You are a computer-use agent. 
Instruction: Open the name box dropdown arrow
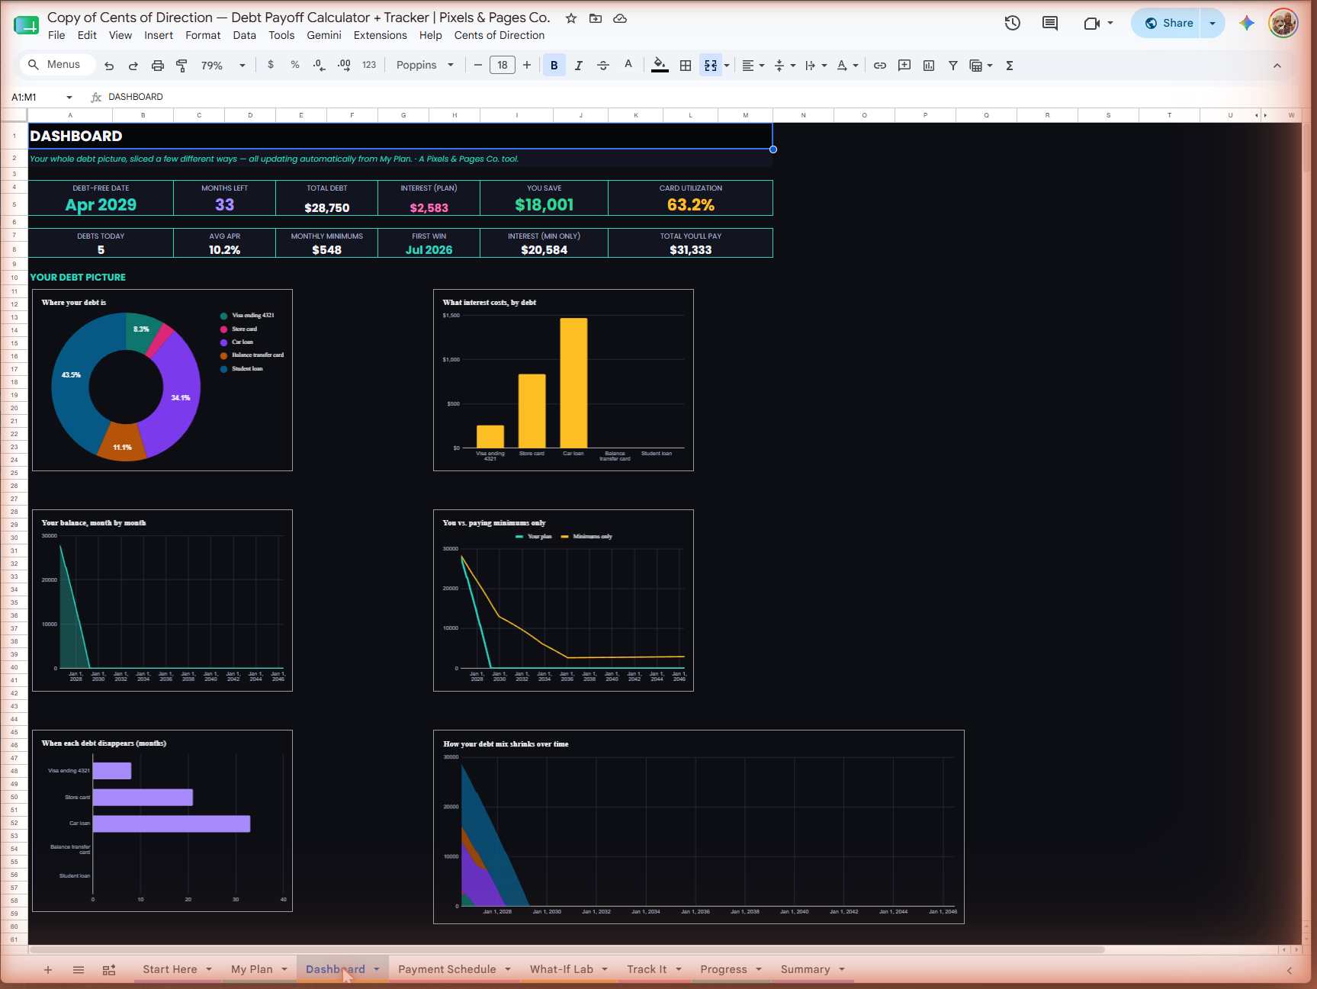[x=69, y=97]
